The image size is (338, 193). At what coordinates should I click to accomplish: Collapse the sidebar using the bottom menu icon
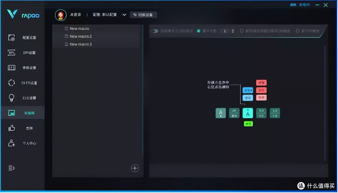point(12,168)
